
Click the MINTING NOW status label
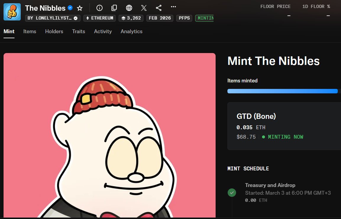click(x=283, y=137)
